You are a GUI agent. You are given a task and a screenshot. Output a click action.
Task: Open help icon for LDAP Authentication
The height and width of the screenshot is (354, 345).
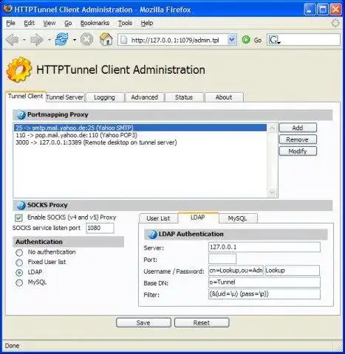pyautogui.click(x=152, y=235)
